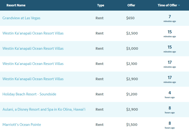Click Rent type in the Grandview row
189x132 pixels.
click(x=100, y=18)
